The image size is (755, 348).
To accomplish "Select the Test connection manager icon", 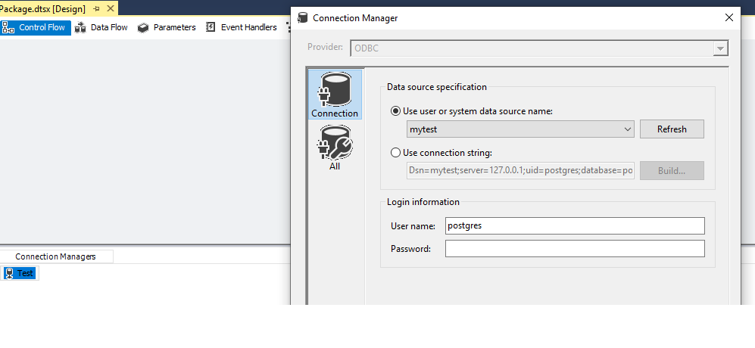I will click(9, 273).
